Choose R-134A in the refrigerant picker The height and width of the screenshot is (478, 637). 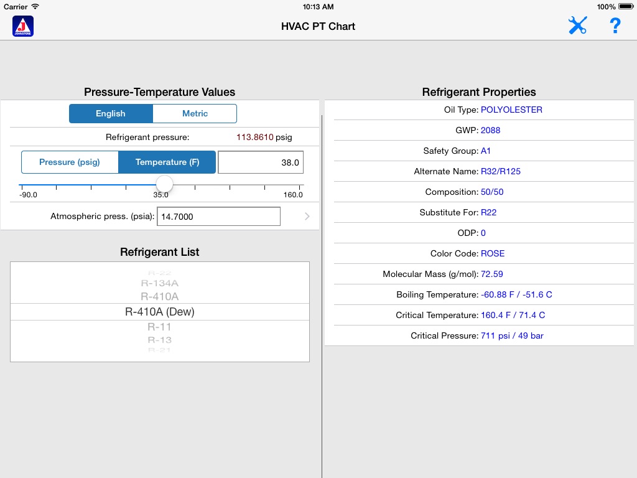pyautogui.click(x=160, y=283)
